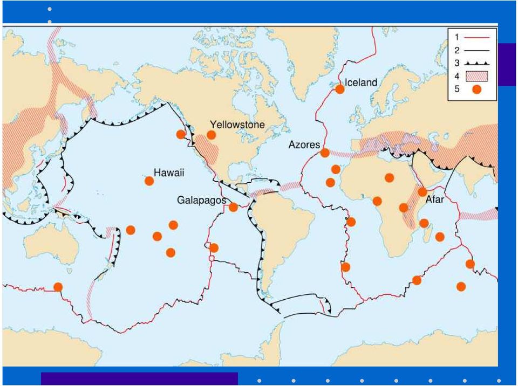This screenshot has width=518, height=386.
Task: Click the Azores label on map
Action: click(x=304, y=144)
